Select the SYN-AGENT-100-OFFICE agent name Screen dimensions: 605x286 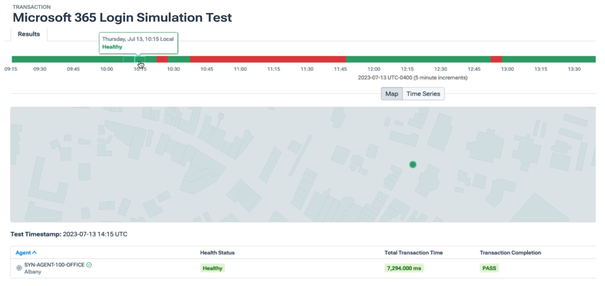tap(55, 265)
